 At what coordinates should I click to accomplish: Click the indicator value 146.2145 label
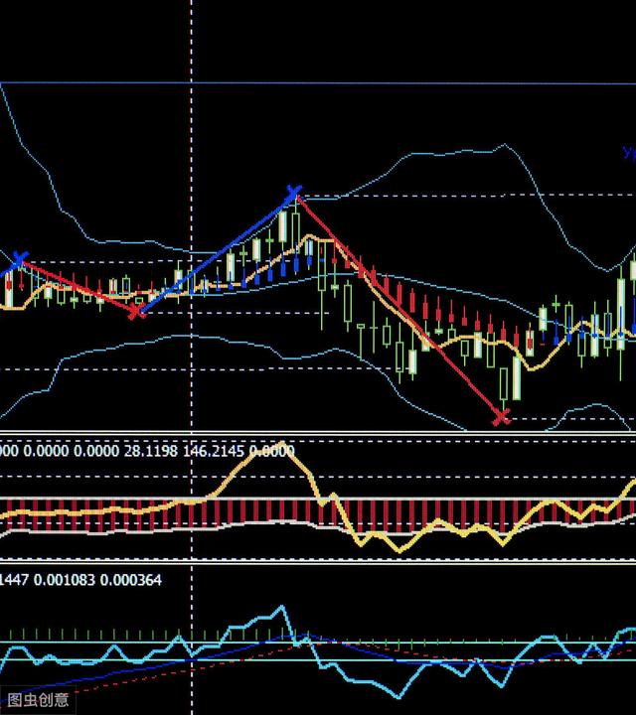pyautogui.click(x=208, y=451)
